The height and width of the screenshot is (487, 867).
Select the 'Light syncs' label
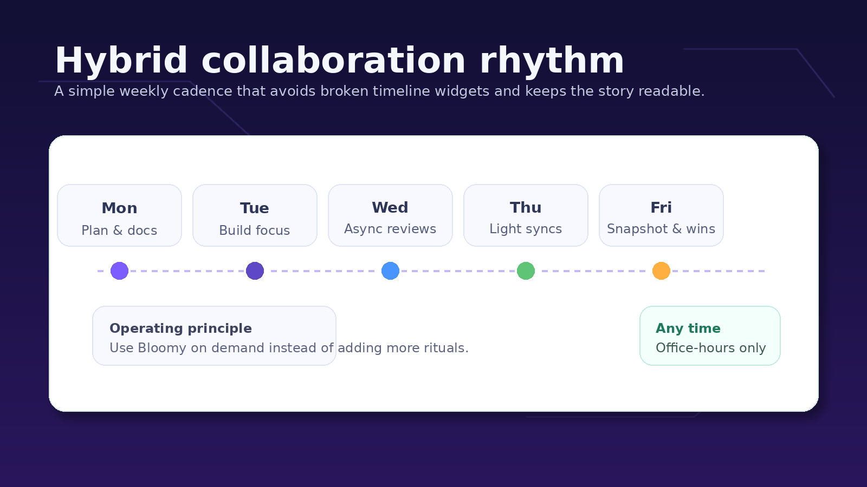pos(526,229)
